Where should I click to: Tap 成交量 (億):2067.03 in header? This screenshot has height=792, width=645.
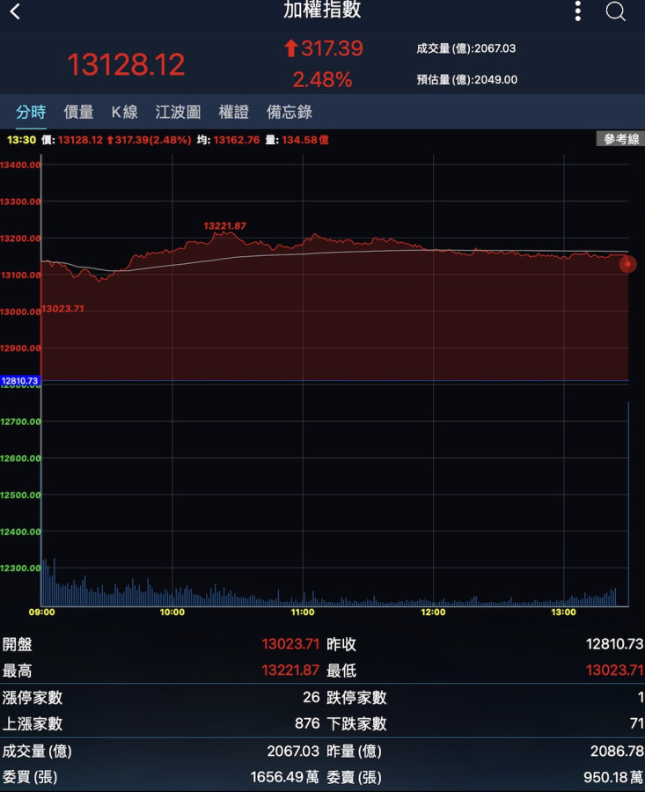point(465,48)
